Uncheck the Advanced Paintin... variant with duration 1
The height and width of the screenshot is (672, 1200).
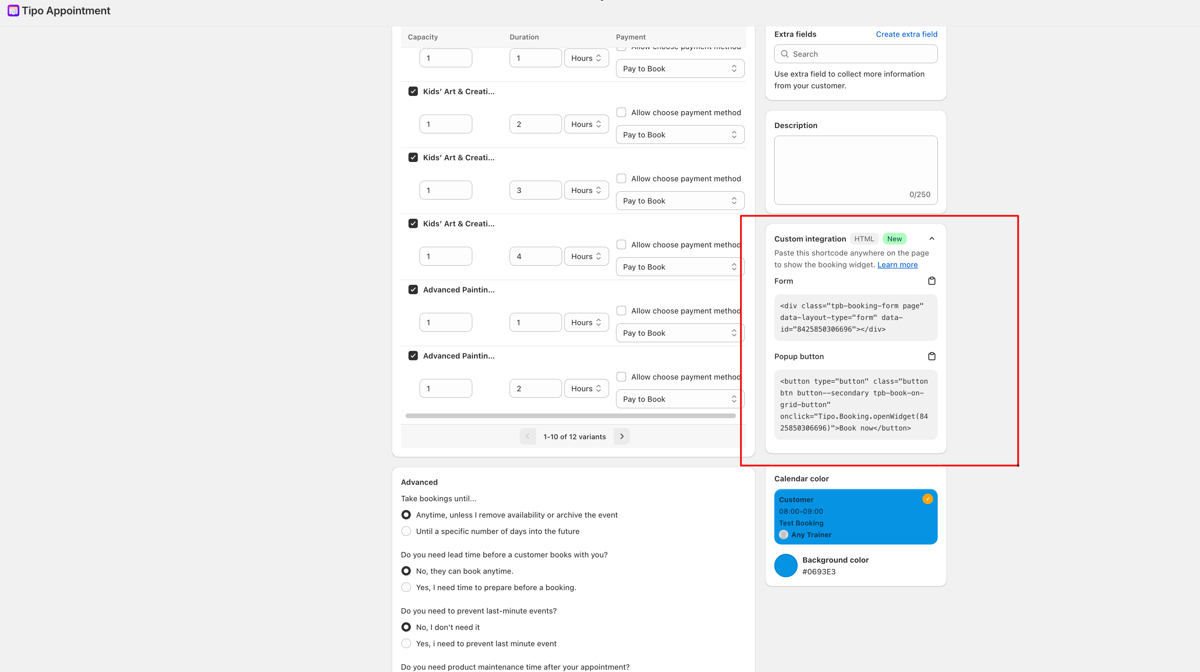click(x=413, y=290)
